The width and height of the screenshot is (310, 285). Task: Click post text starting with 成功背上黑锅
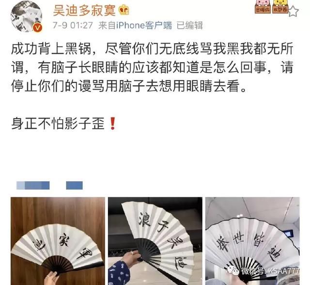pos(152,67)
